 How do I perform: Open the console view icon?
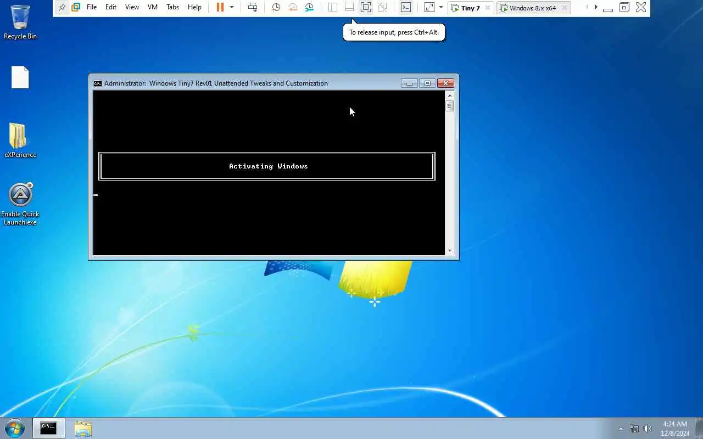pos(405,7)
